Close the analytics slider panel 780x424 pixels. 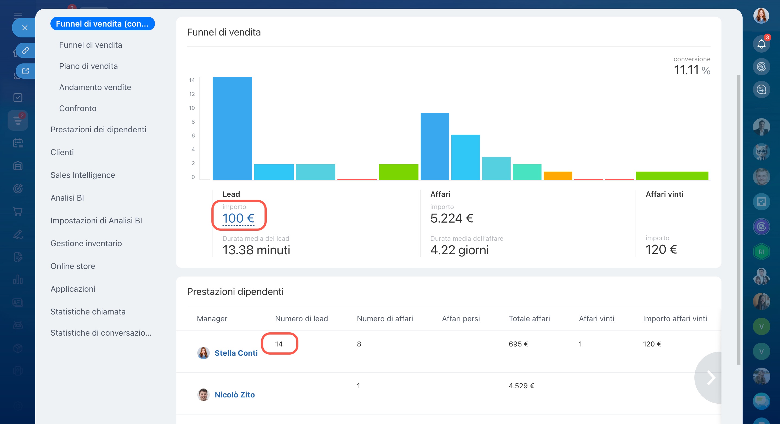point(25,28)
